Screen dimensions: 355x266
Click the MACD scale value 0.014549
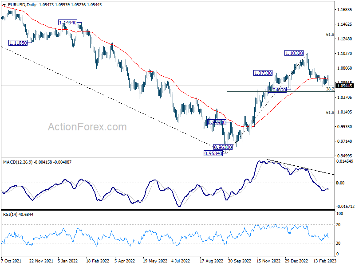345,161
